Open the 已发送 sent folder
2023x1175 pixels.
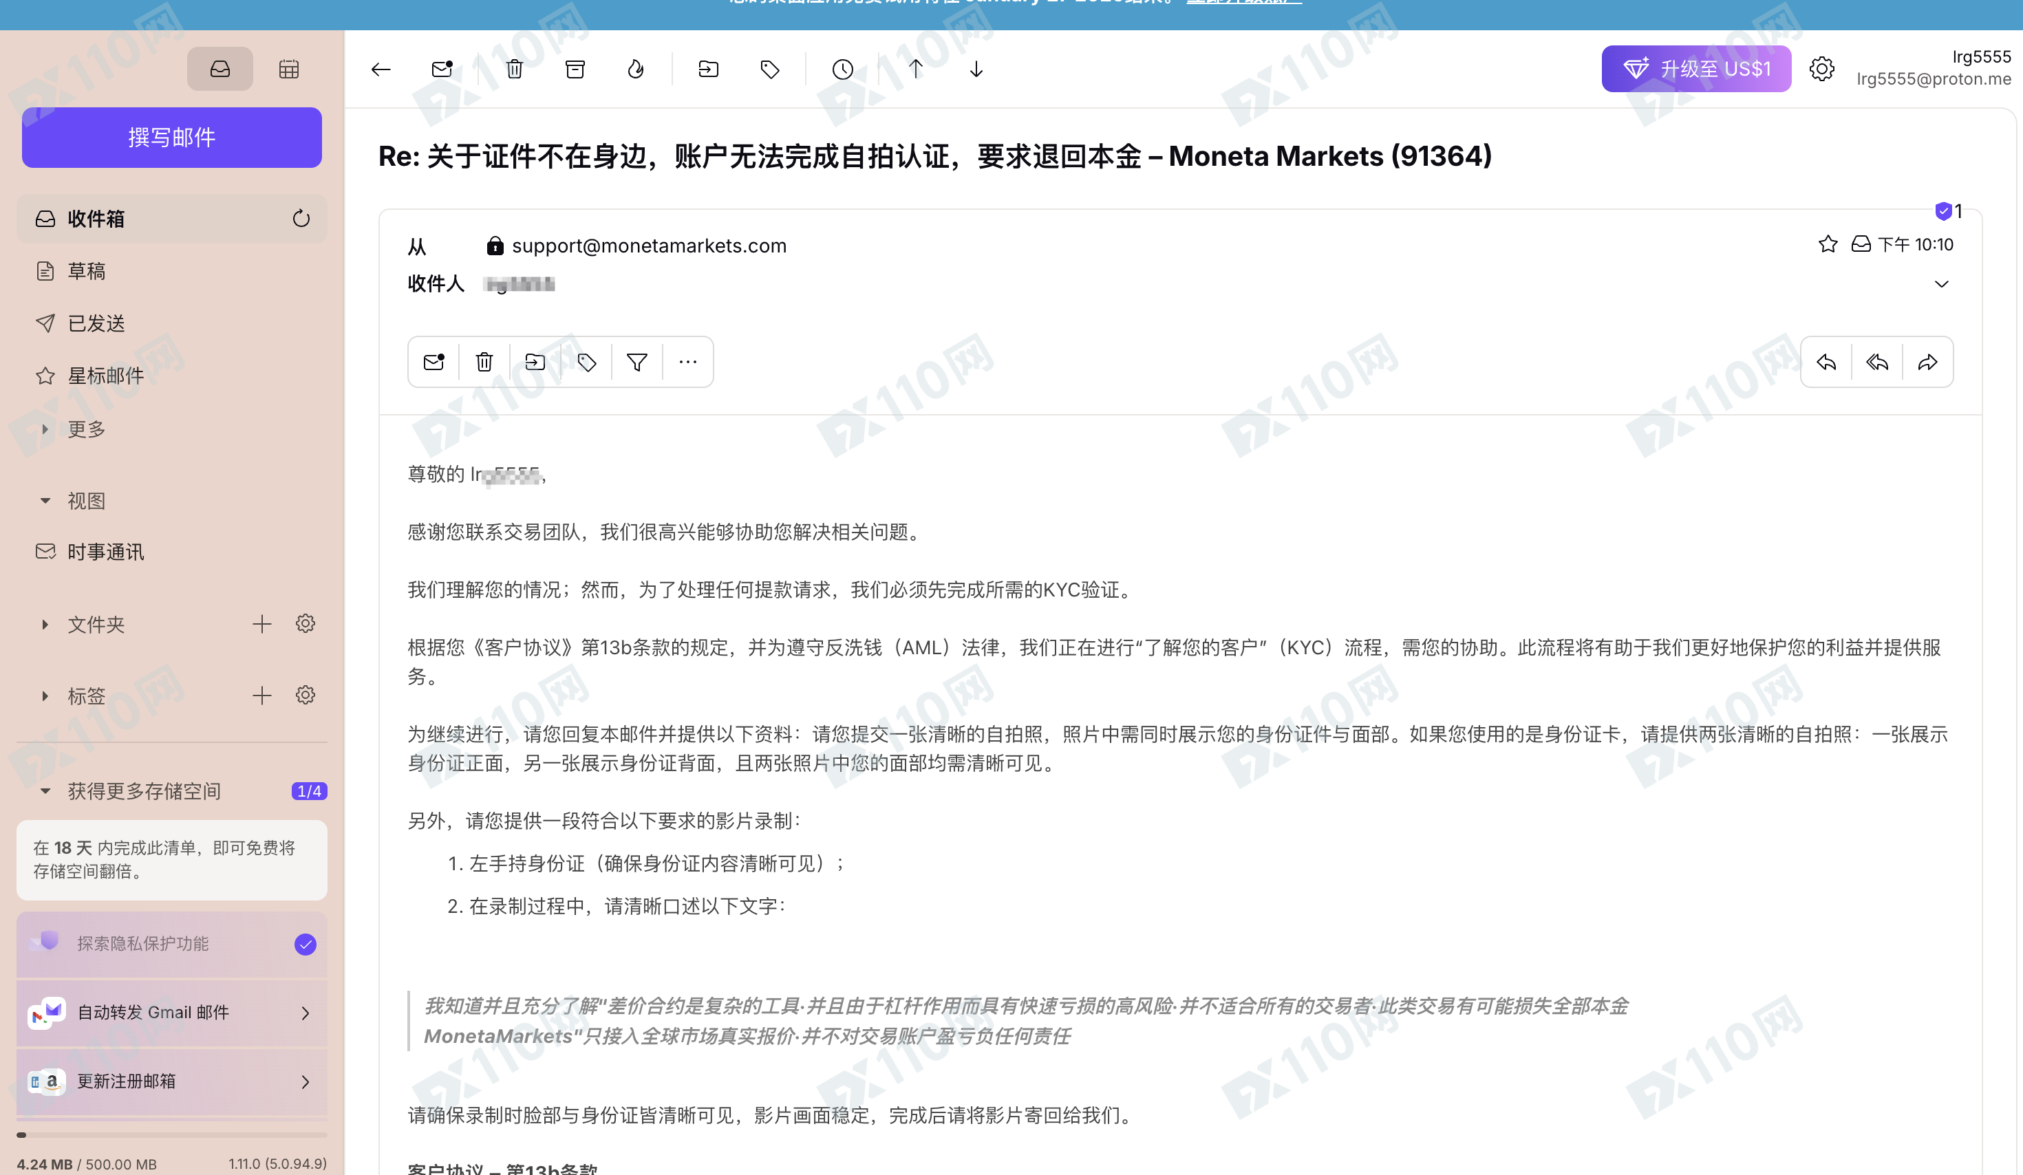click(x=96, y=323)
